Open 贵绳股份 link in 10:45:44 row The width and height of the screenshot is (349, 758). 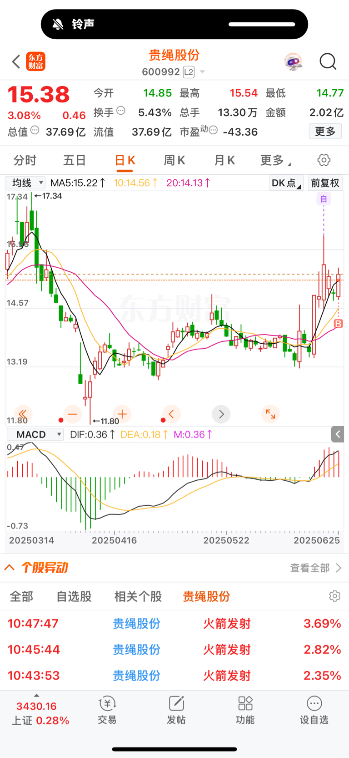[x=136, y=649]
